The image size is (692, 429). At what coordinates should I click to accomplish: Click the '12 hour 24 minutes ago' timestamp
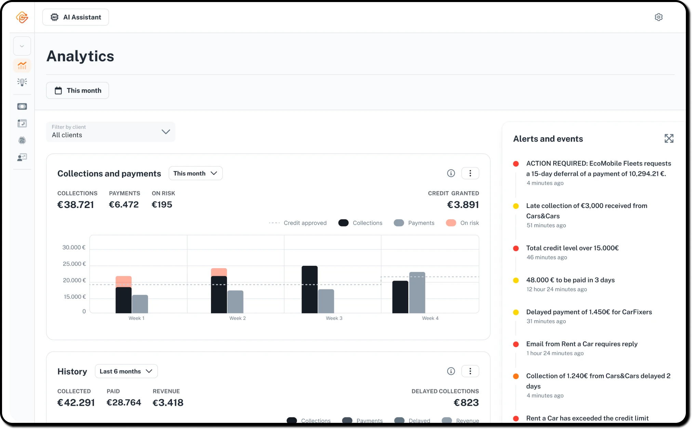pos(557,289)
